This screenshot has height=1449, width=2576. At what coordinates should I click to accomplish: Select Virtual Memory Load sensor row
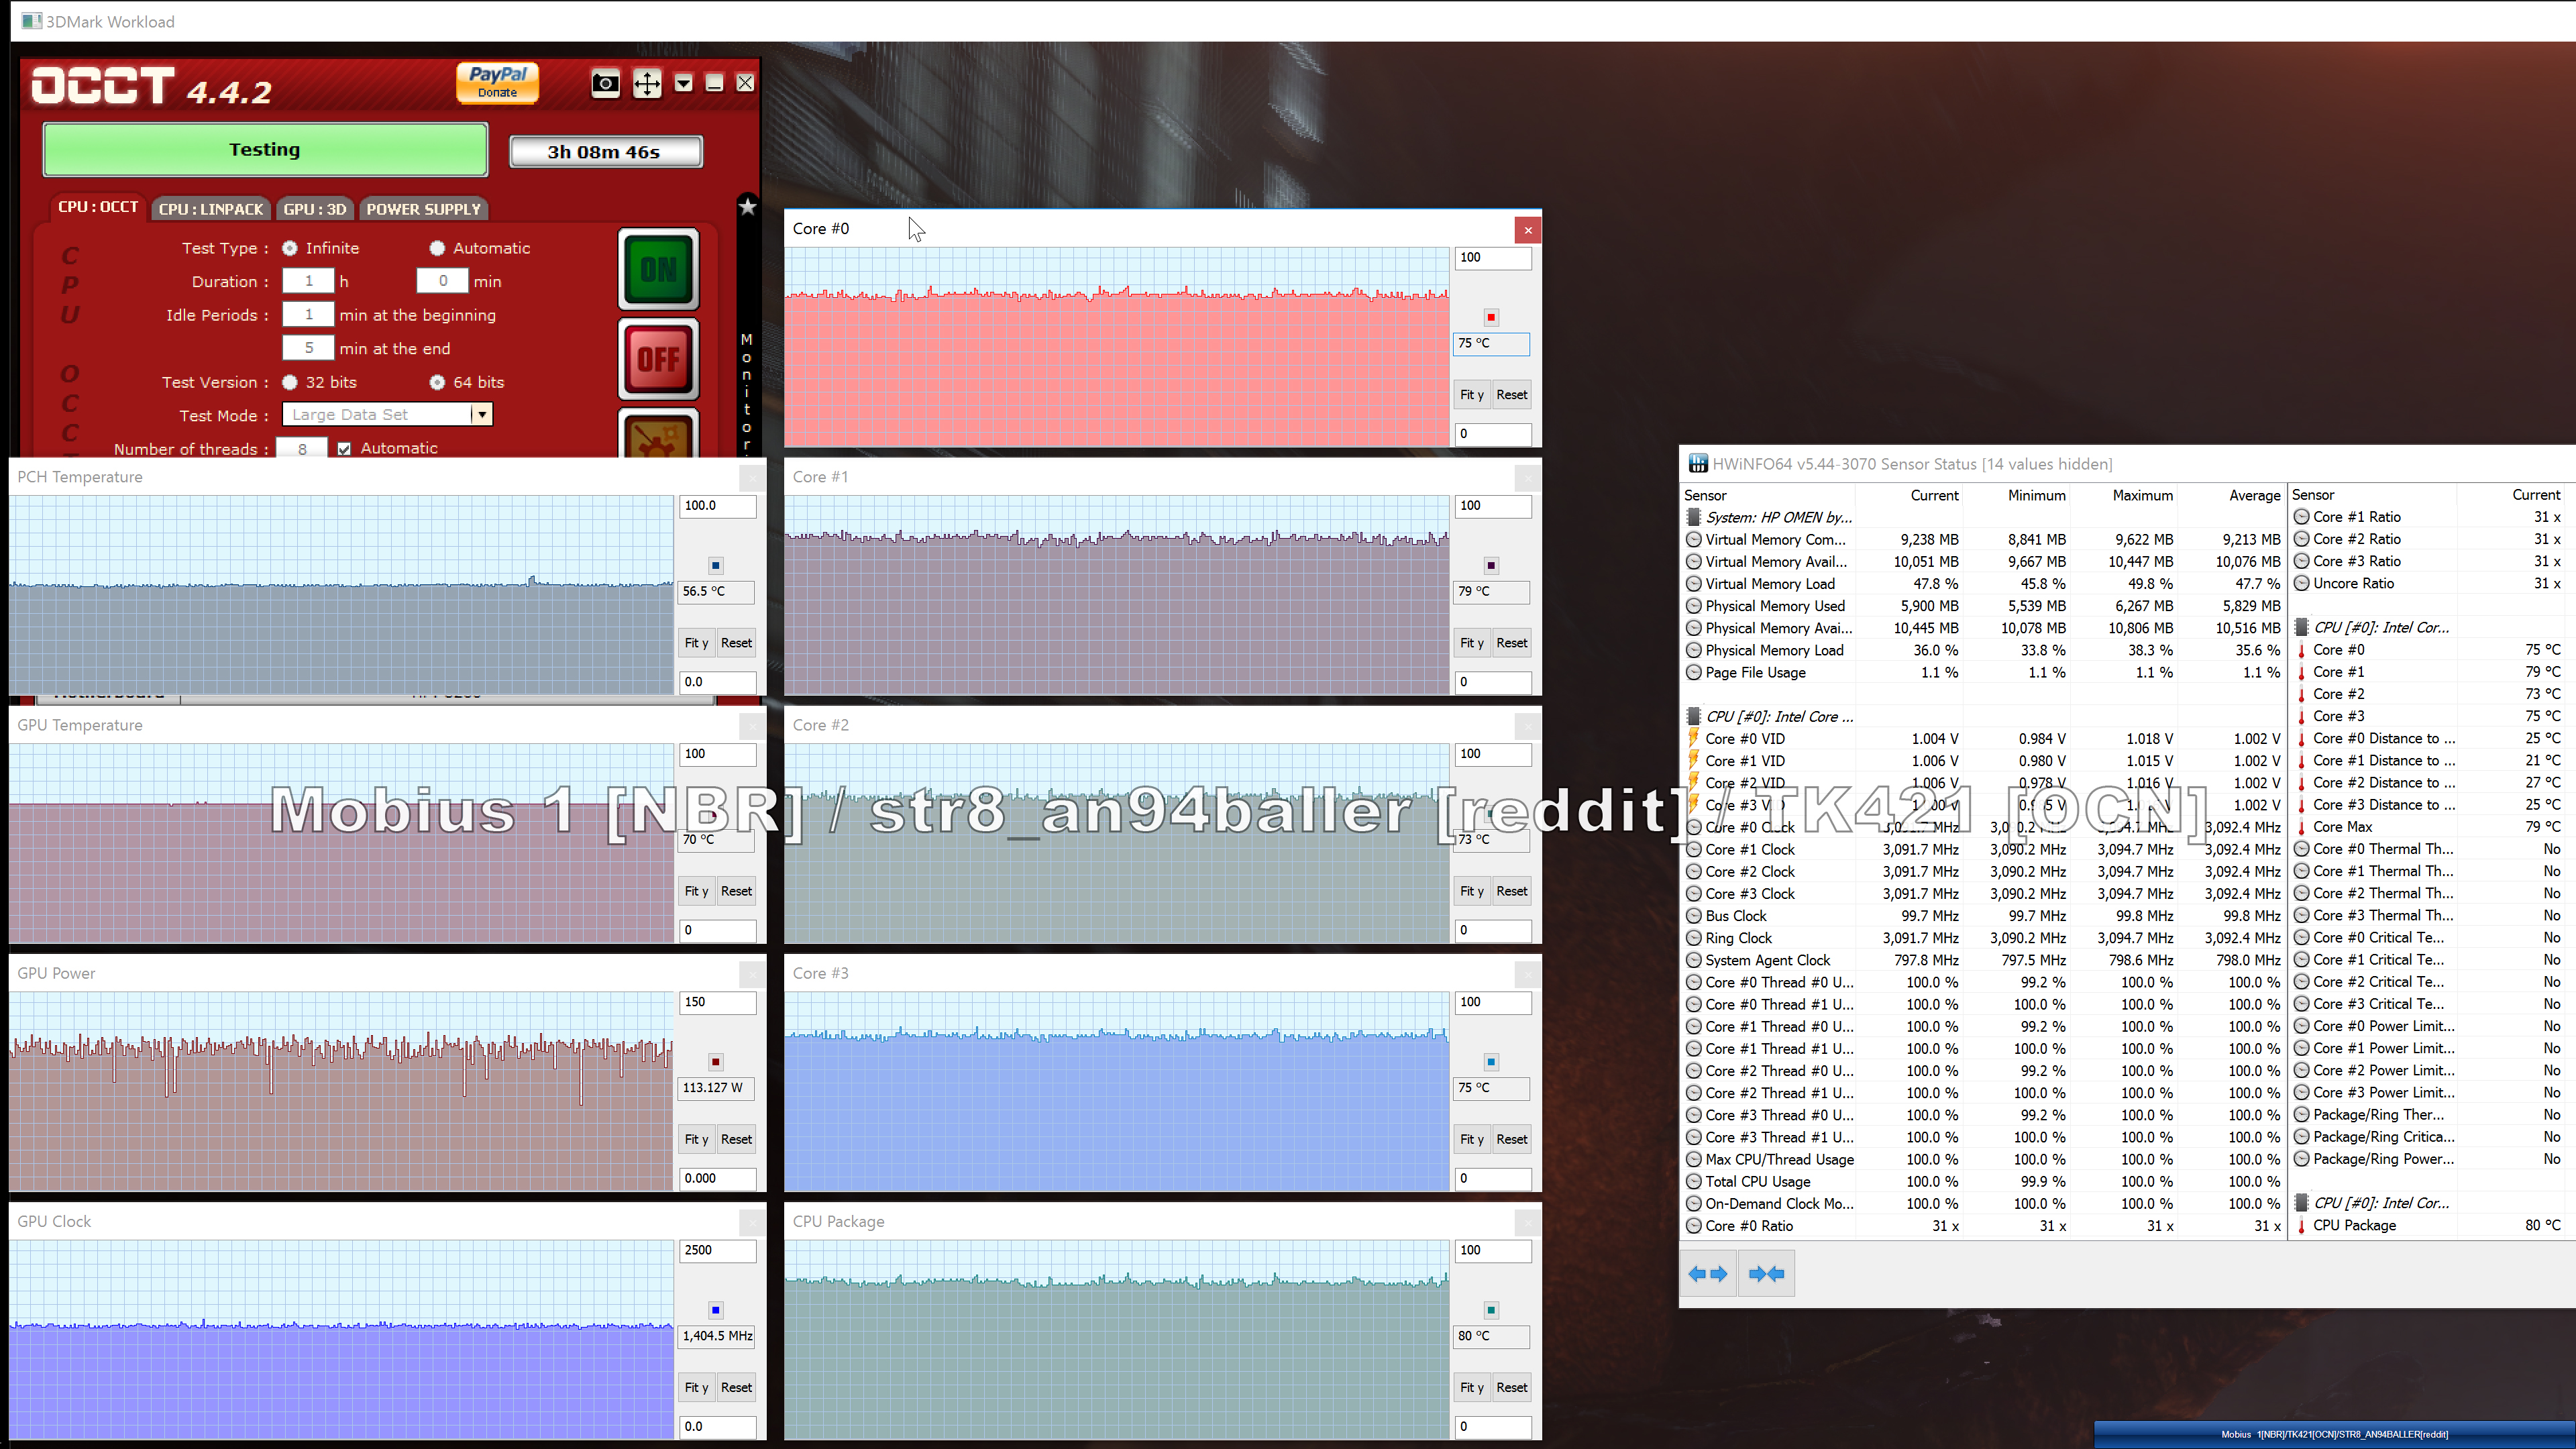pyautogui.click(x=1982, y=584)
